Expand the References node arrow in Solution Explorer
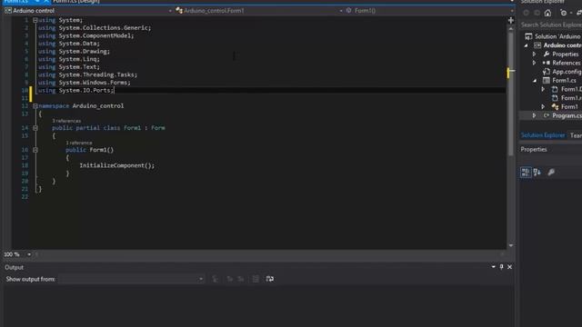The height and width of the screenshot is (327, 582). 535,63
